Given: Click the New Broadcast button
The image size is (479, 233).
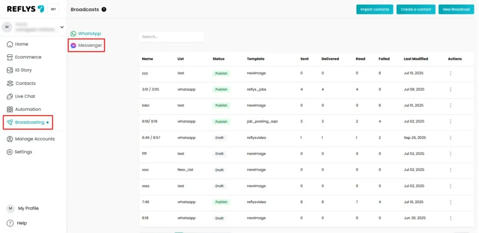Looking at the screenshot, I should pyautogui.click(x=456, y=9).
